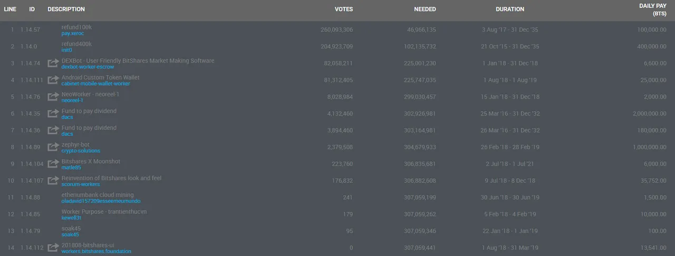Sort by VOTES column header
This screenshot has height=256, width=675.
(344, 9)
